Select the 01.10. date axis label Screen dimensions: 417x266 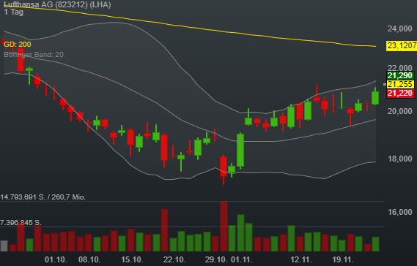56,259
